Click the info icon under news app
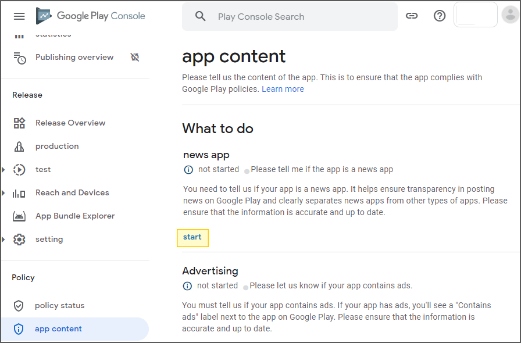Screen dimensions: 521x343 (x=188, y=170)
